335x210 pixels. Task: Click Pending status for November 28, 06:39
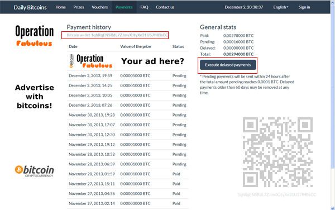click(179, 164)
